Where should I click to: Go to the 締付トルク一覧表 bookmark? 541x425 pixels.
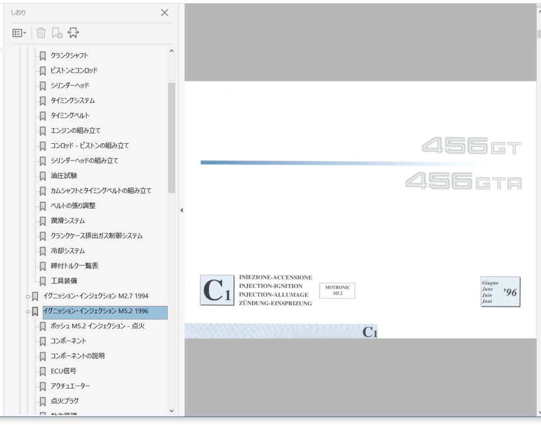(74, 266)
